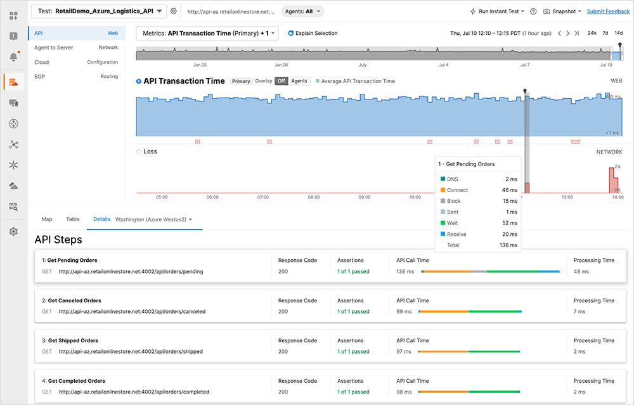
Task: Open the Cloud Agents sidebar icon
Action: pos(13,186)
